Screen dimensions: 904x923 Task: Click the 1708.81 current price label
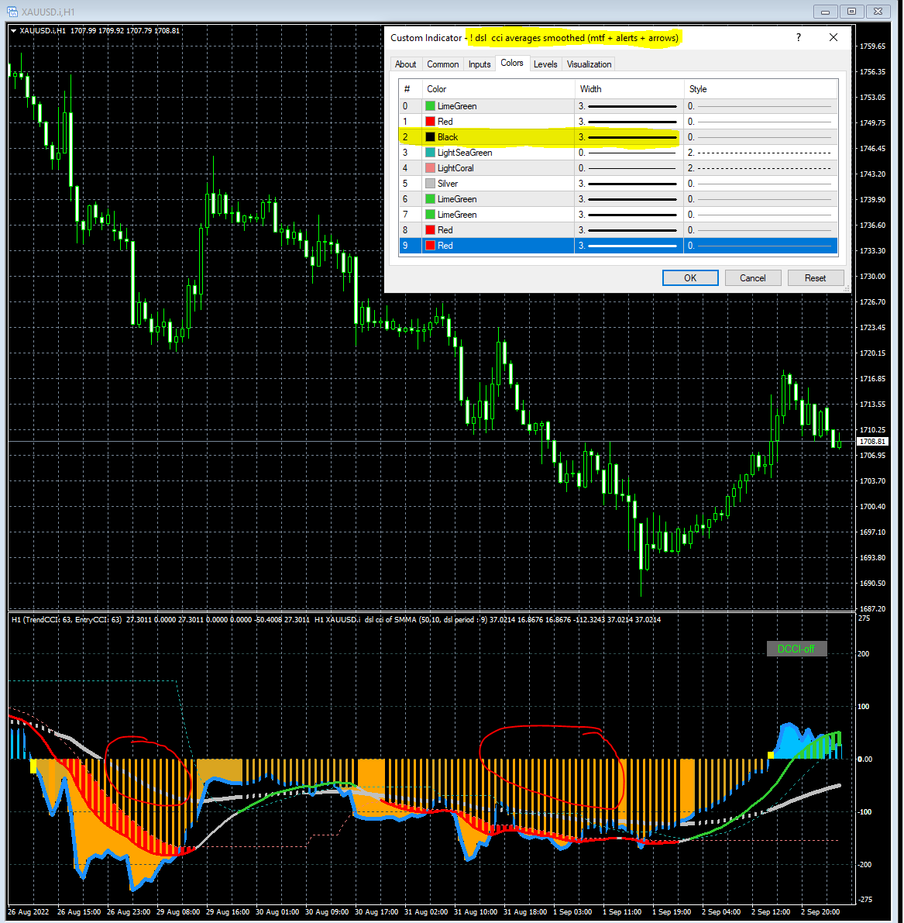point(873,442)
